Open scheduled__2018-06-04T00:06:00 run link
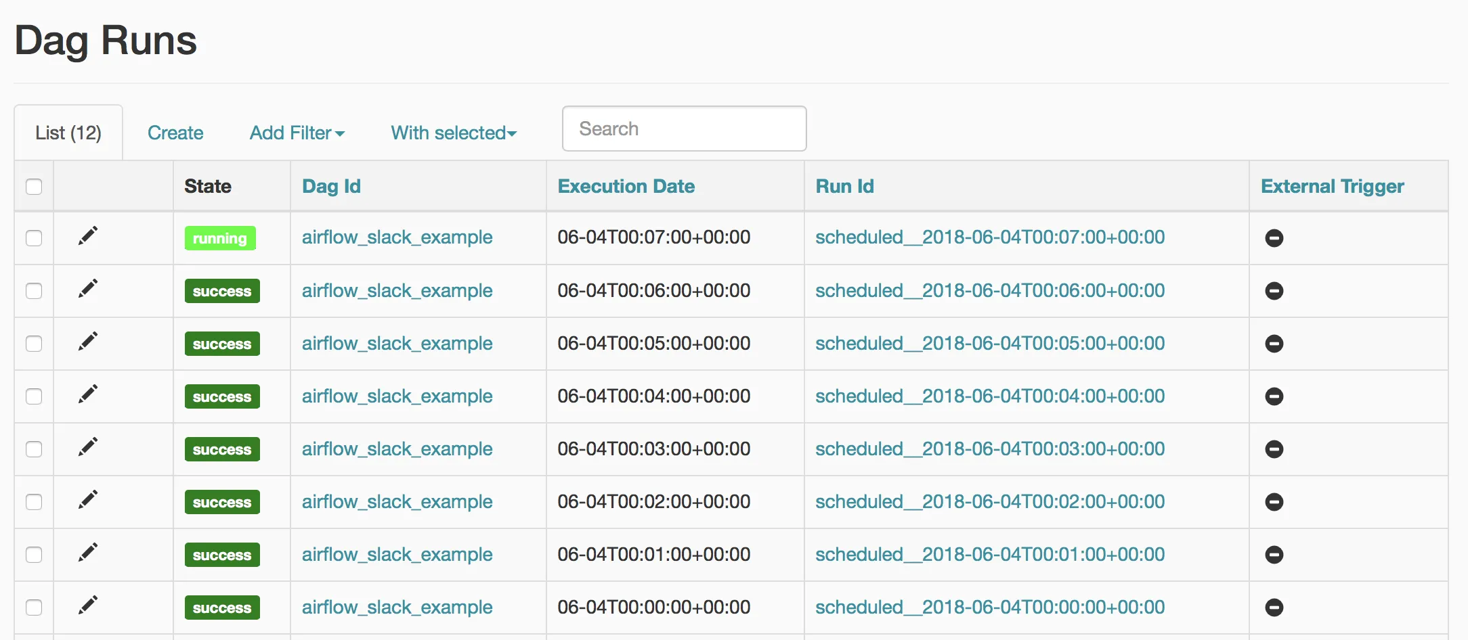 coord(989,291)
